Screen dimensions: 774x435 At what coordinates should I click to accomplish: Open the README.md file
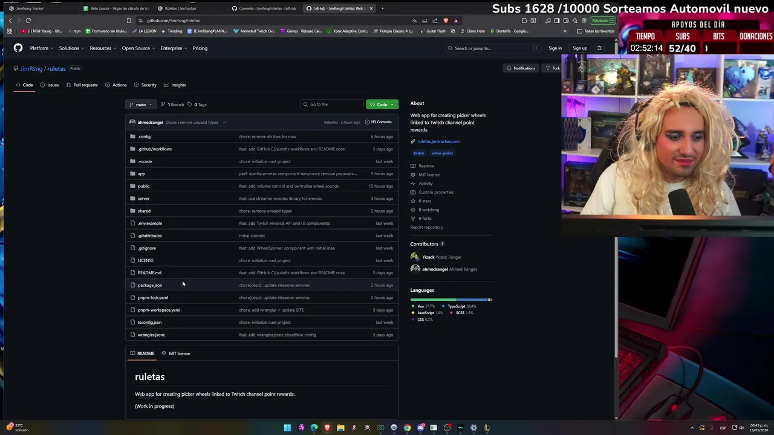[x=149, y=272]
